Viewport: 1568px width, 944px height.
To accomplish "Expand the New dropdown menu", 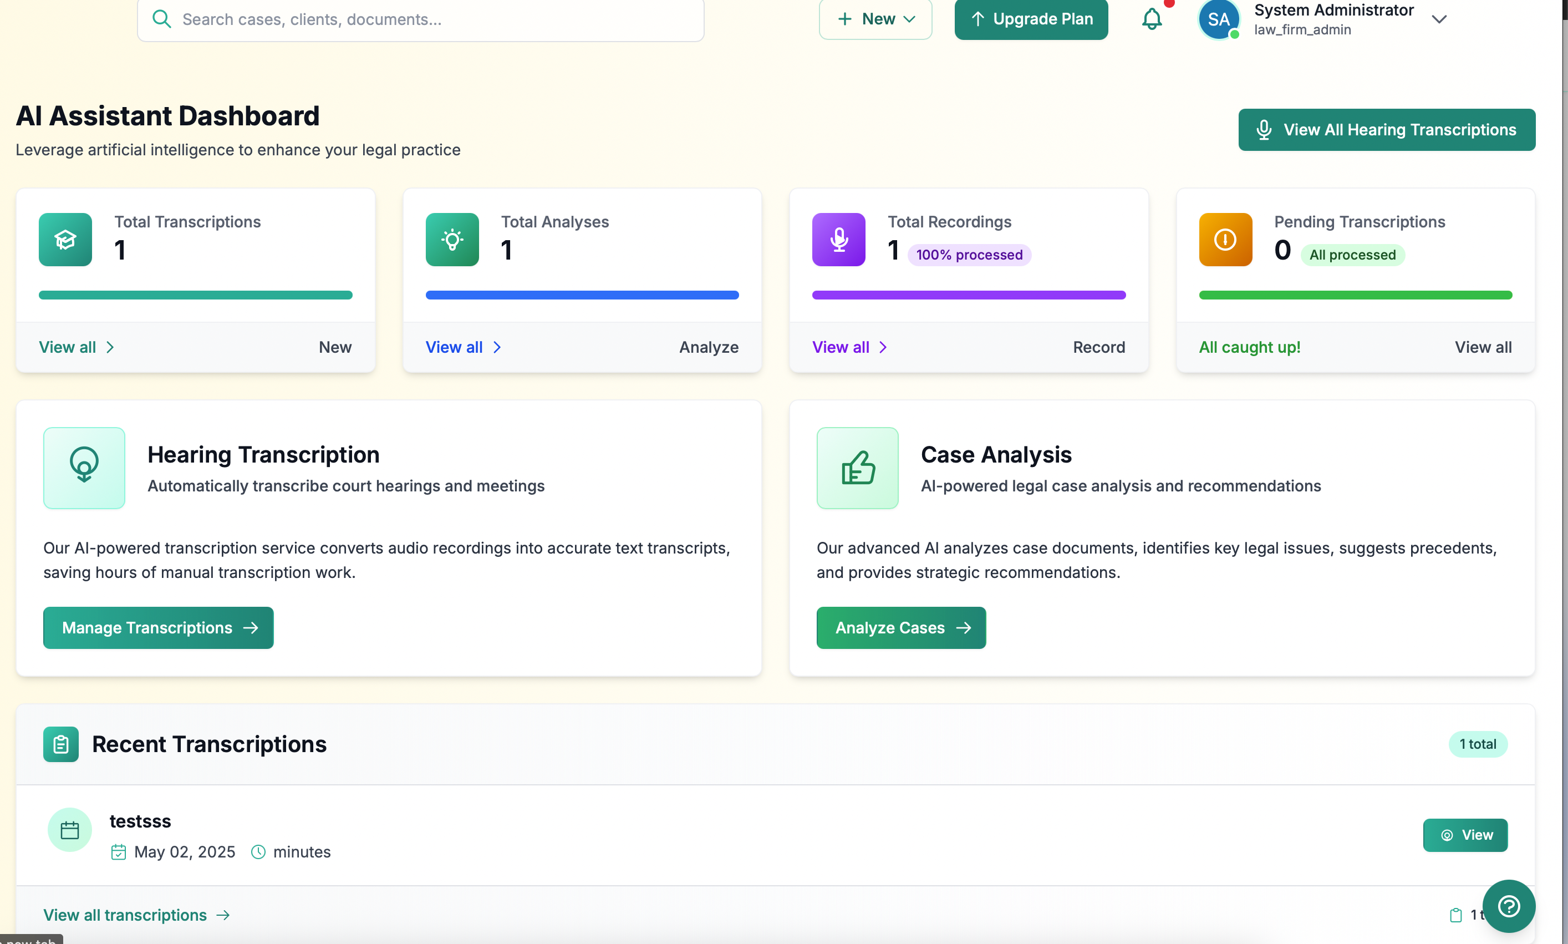I will pyautogui.click(x=875, y=19).
